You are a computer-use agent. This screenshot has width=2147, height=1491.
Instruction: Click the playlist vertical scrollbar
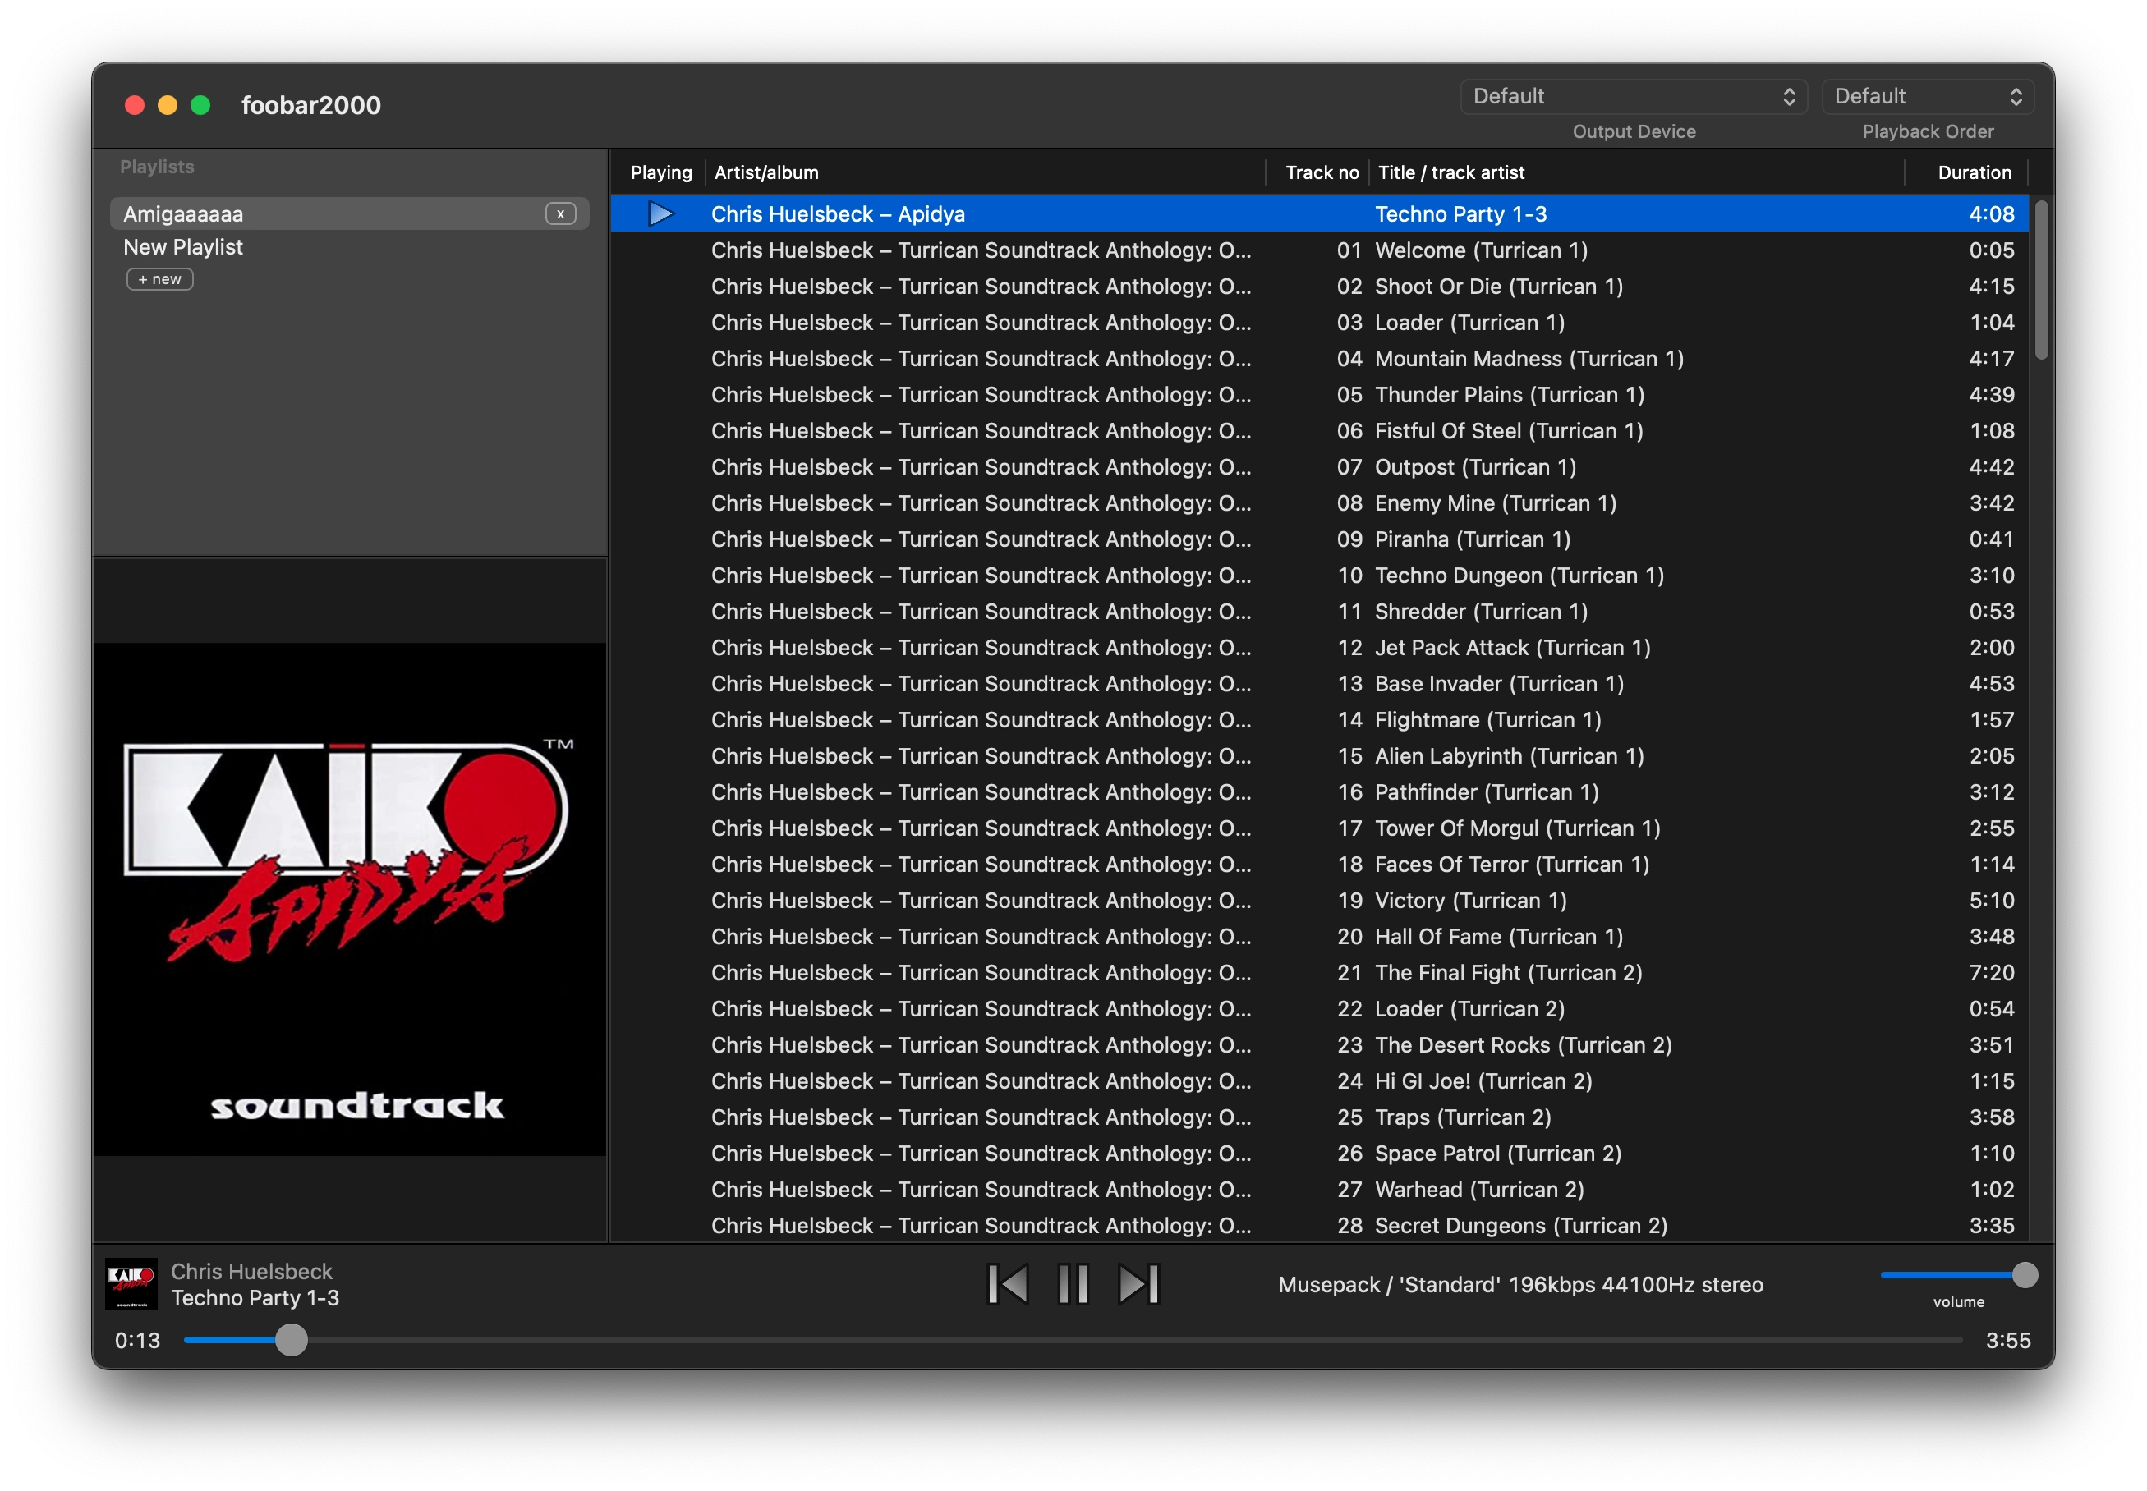point(2041,280)
